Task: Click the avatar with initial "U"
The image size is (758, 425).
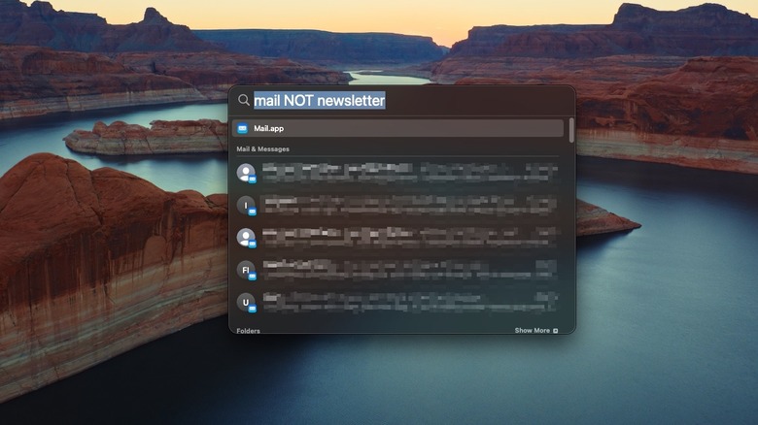Action: coord(246,302)
